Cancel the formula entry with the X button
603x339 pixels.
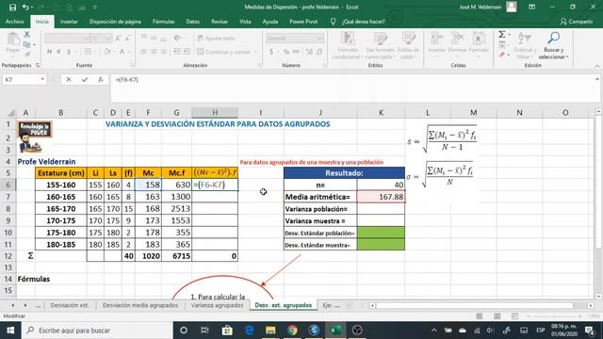point(69,79)
